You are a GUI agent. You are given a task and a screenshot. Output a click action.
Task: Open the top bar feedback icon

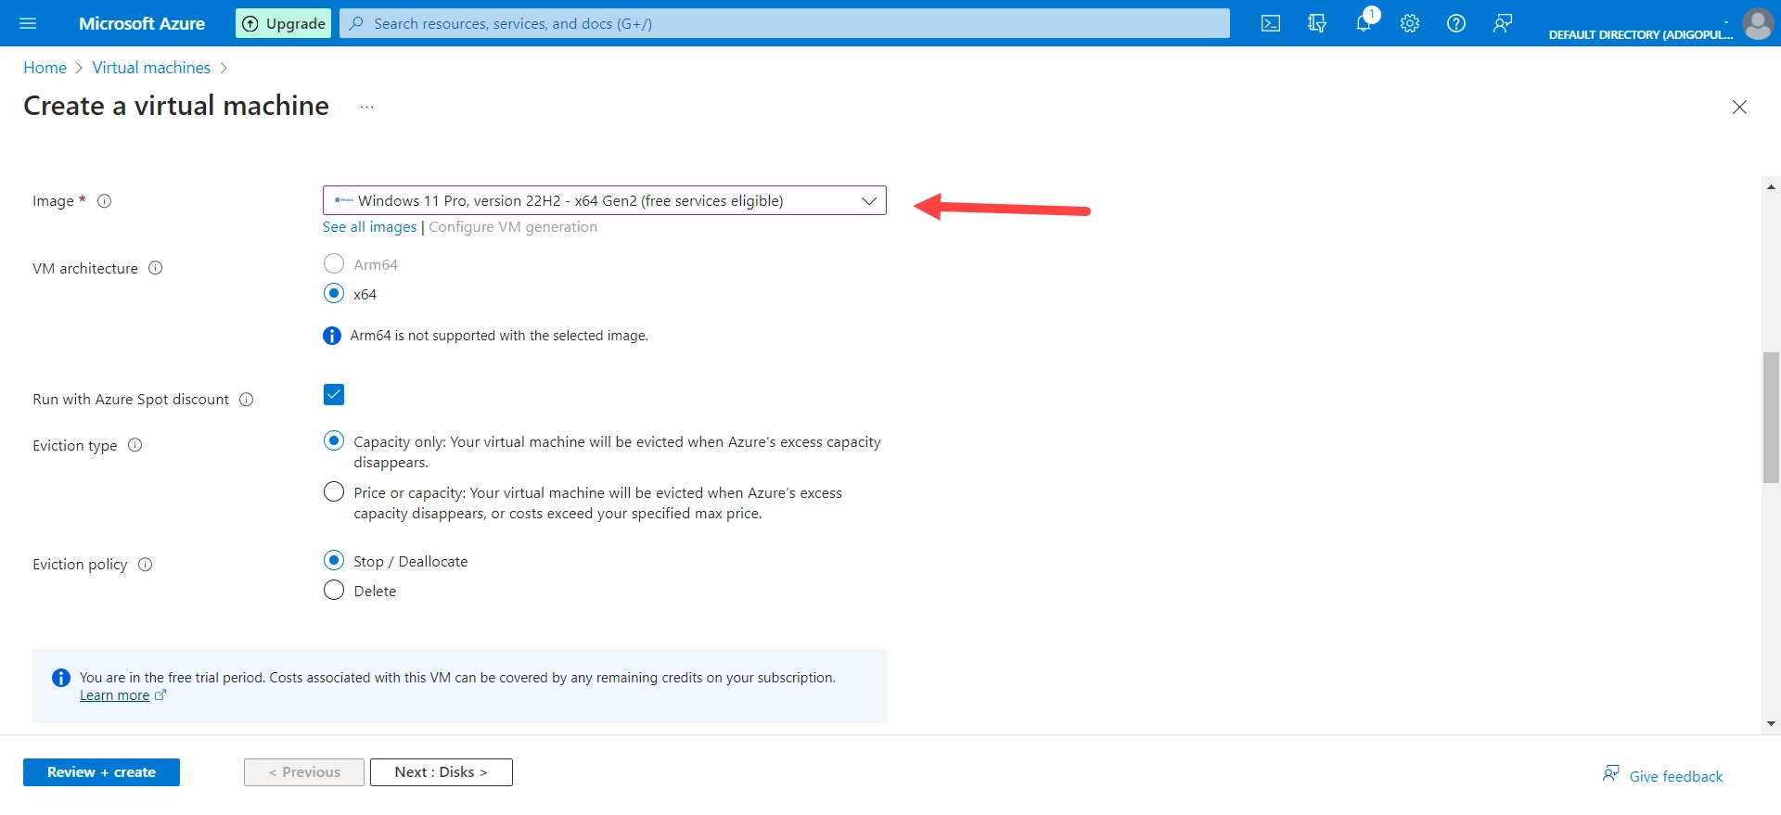coord(1503,23)
